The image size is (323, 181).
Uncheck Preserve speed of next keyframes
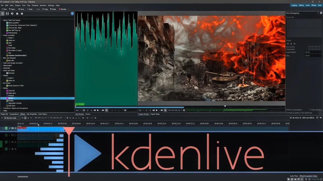tap(287, 113)
